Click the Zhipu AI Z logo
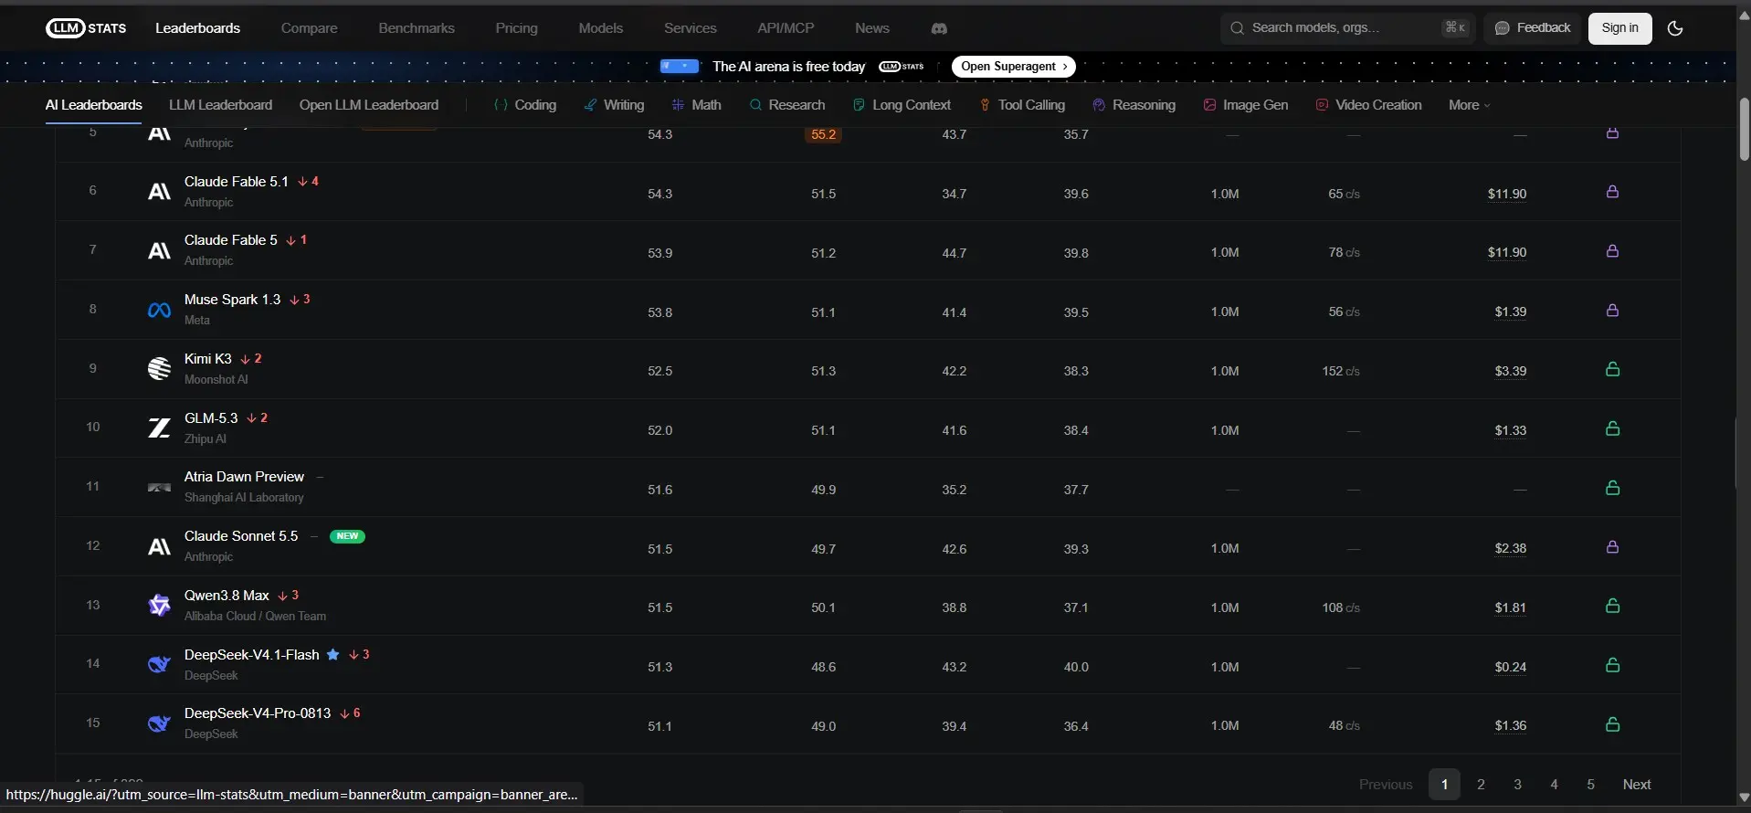The height and width of the screenshot is (813, 1751). click(x=159, y=428)
